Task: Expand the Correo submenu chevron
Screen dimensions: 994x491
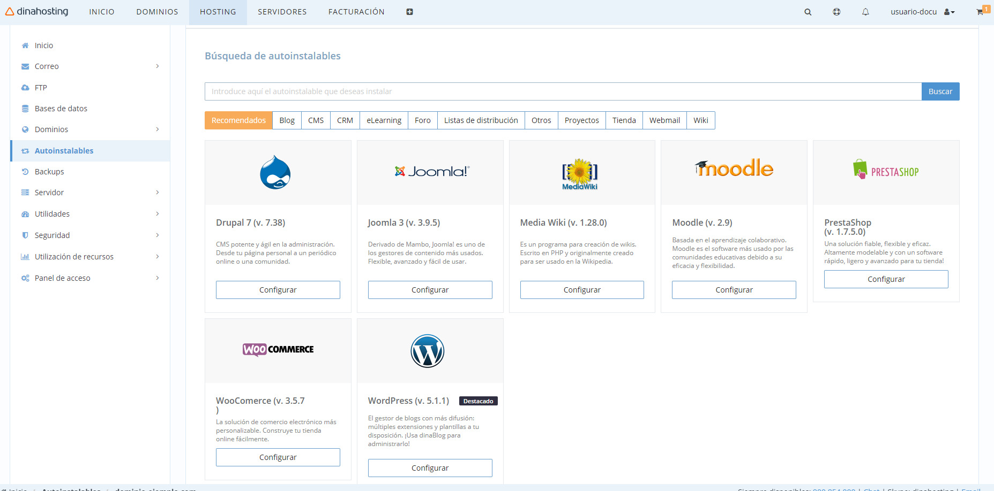Action: tap(158, 66)
